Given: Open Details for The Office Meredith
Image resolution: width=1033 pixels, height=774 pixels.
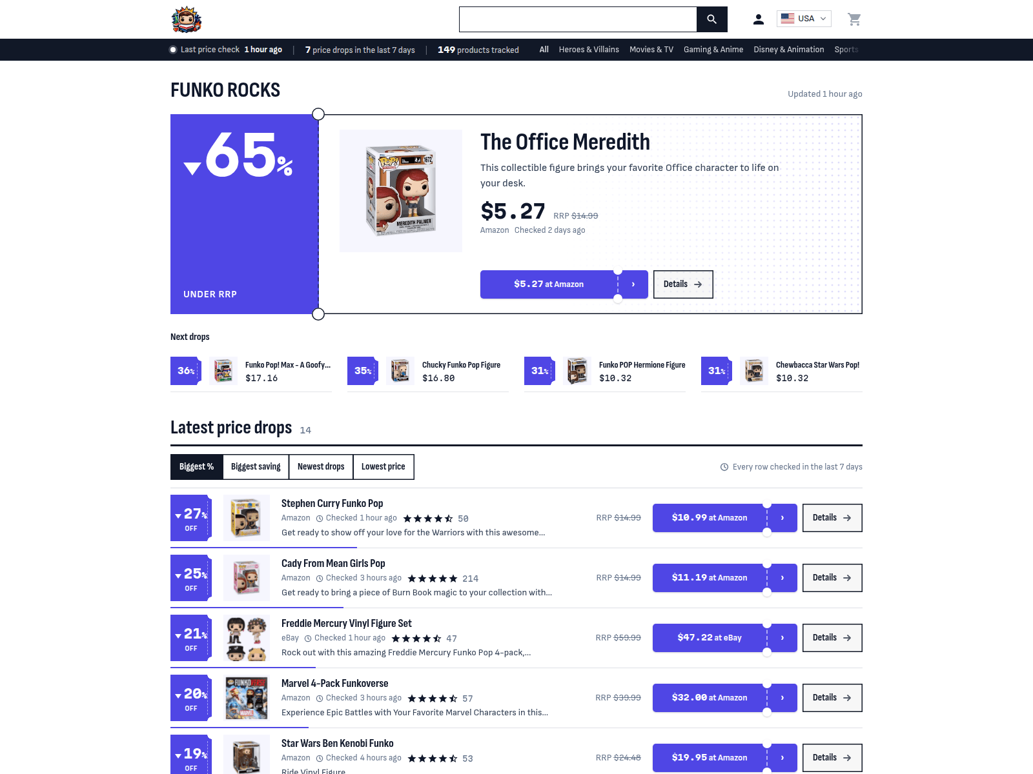Looking at the screenshot, I should tap(683, 284).
